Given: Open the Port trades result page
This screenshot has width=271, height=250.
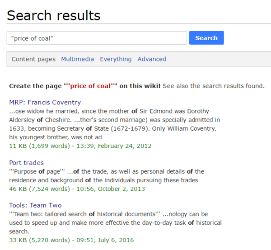Looking at the screenshot, I should point(26,163).
